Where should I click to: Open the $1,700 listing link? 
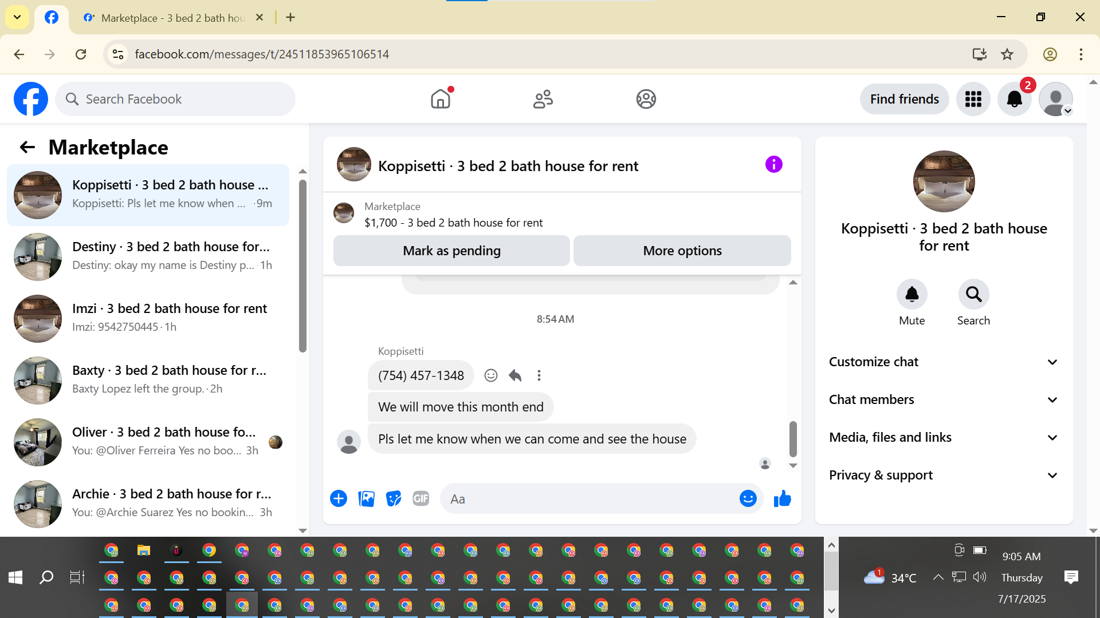pos(453,223)
